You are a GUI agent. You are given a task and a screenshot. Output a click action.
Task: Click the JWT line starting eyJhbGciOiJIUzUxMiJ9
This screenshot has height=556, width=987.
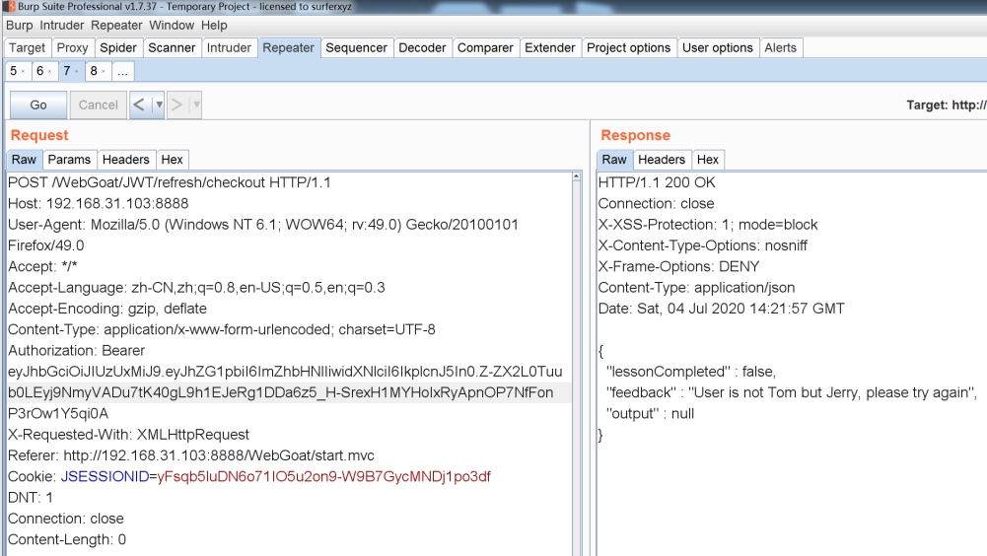pos(285,372)
